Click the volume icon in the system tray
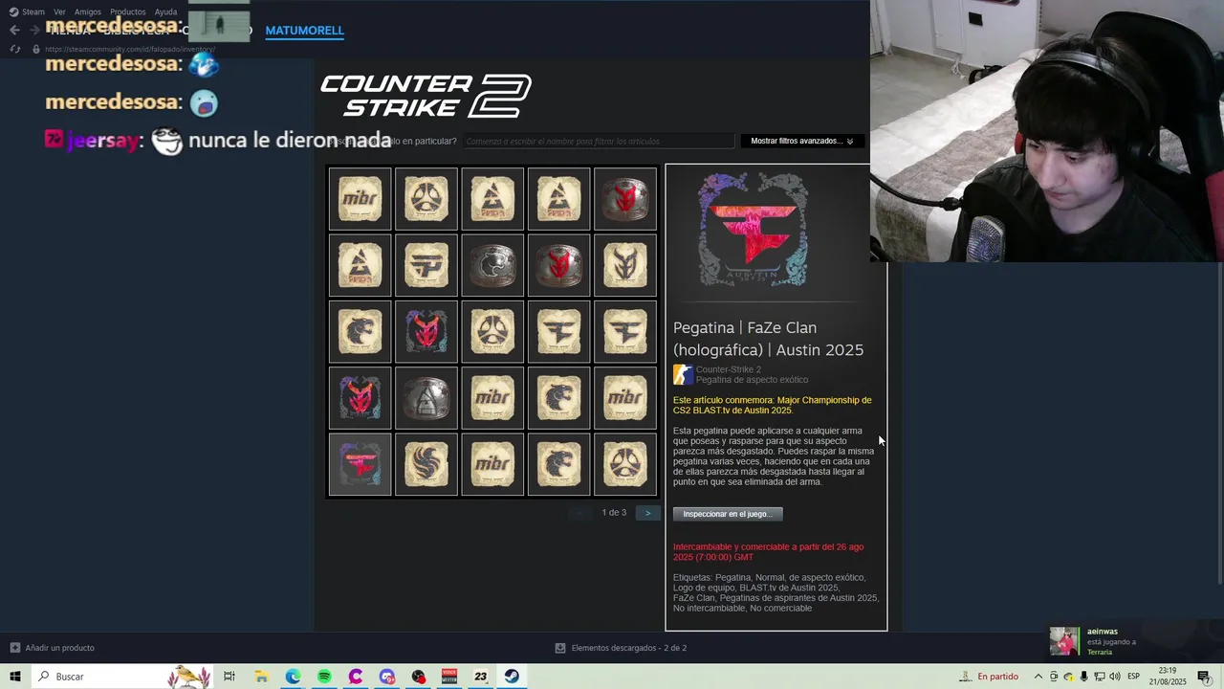Viewport: 1224px width, 689px height. point(1115,677)
